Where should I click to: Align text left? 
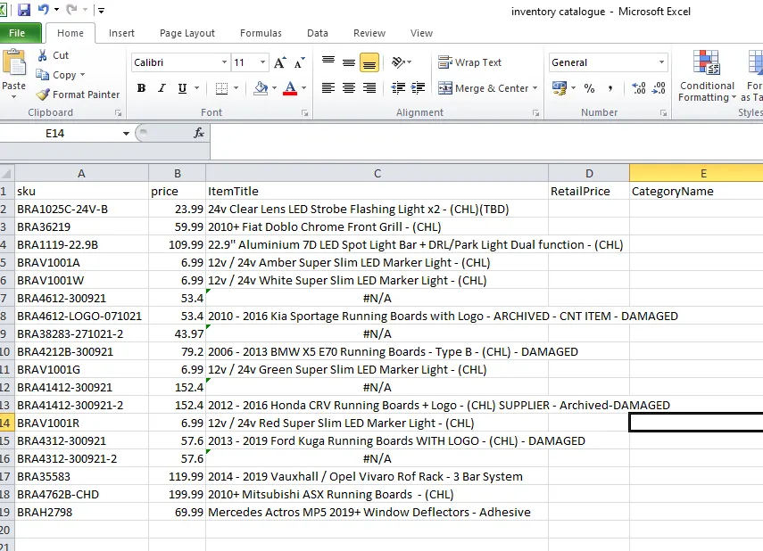tap(328, 88)
